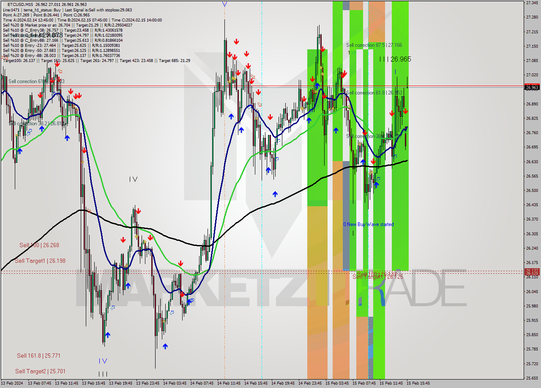Image resolution: width=541 pixels, height=388 pixels.
Task: Select the 27.280 price axis value
Action: pos(532,17)
